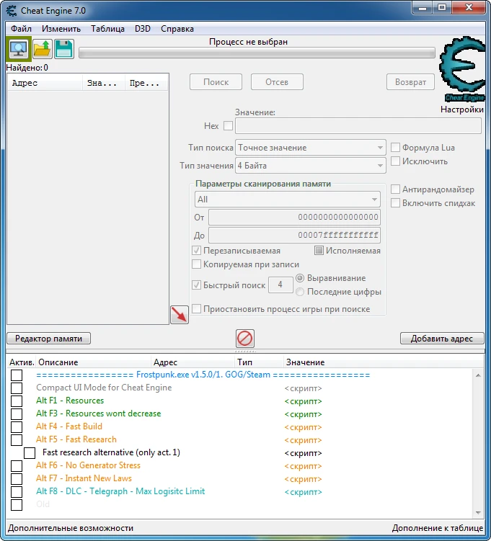Image resolution: width=491 pixels, height=541 pixels.
Task: Activate Alt F3 Resources wont decrease checkbox
Action: click(17, 413)
